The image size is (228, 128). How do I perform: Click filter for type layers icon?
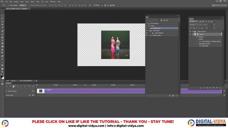point(206,21)
